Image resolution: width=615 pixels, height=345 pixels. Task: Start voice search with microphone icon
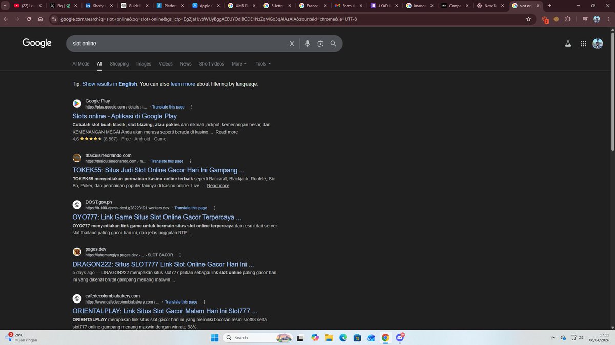tap(307, 44)
